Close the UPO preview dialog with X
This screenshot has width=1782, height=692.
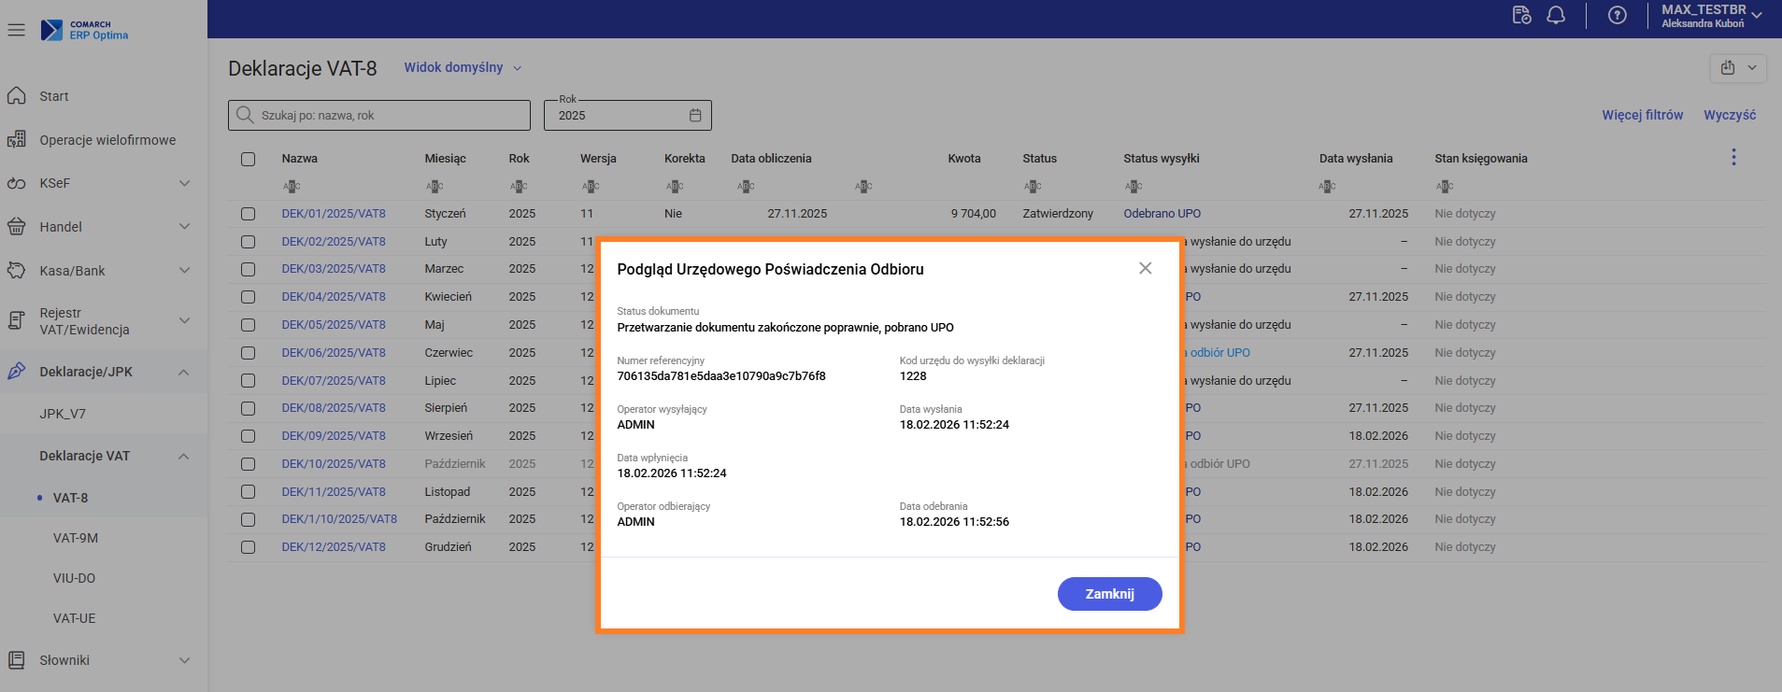click(x=1145, y=269)
